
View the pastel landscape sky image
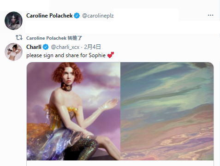(167, 111)
